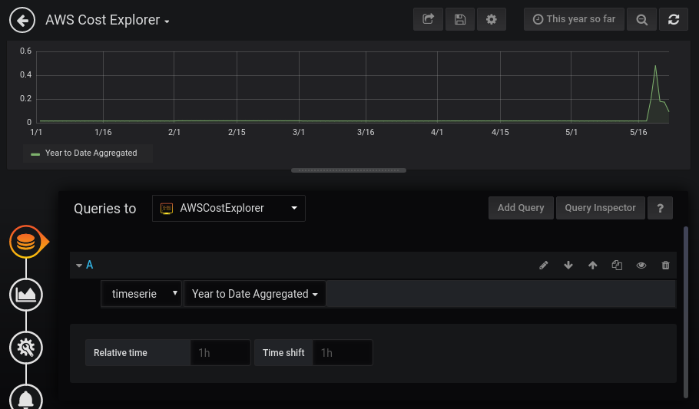Switch to the Visualization chart tab
Viewport: 699px width, 409px height.
26,295
